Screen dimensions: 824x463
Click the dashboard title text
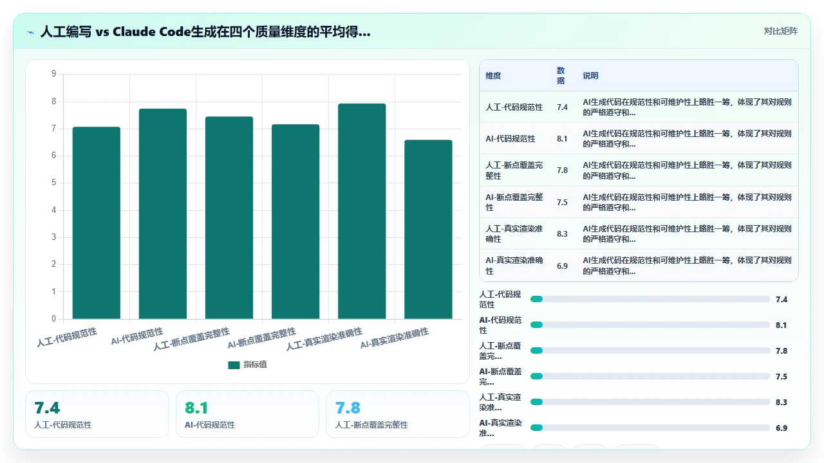(205, 32)
